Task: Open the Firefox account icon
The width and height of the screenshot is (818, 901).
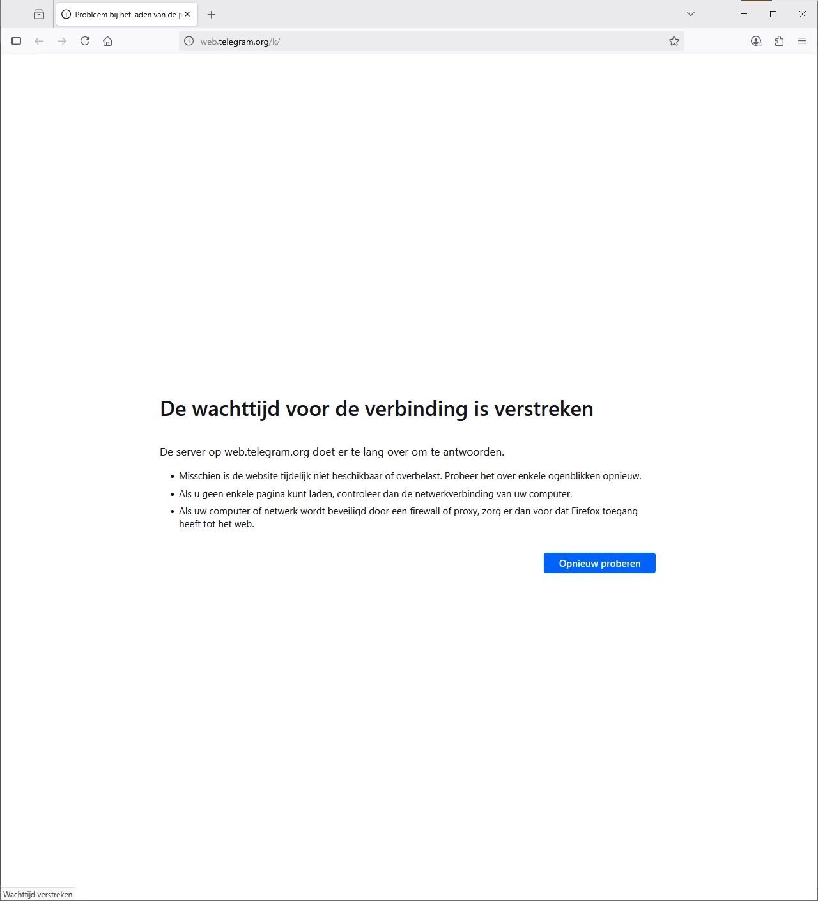Action: [x=756, y=41]
